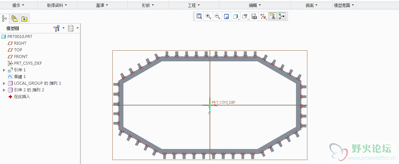Viewport: 399px width, 164px height.
Task: Click the 引伸 1 feature label
Action: [x=20, y=70]
